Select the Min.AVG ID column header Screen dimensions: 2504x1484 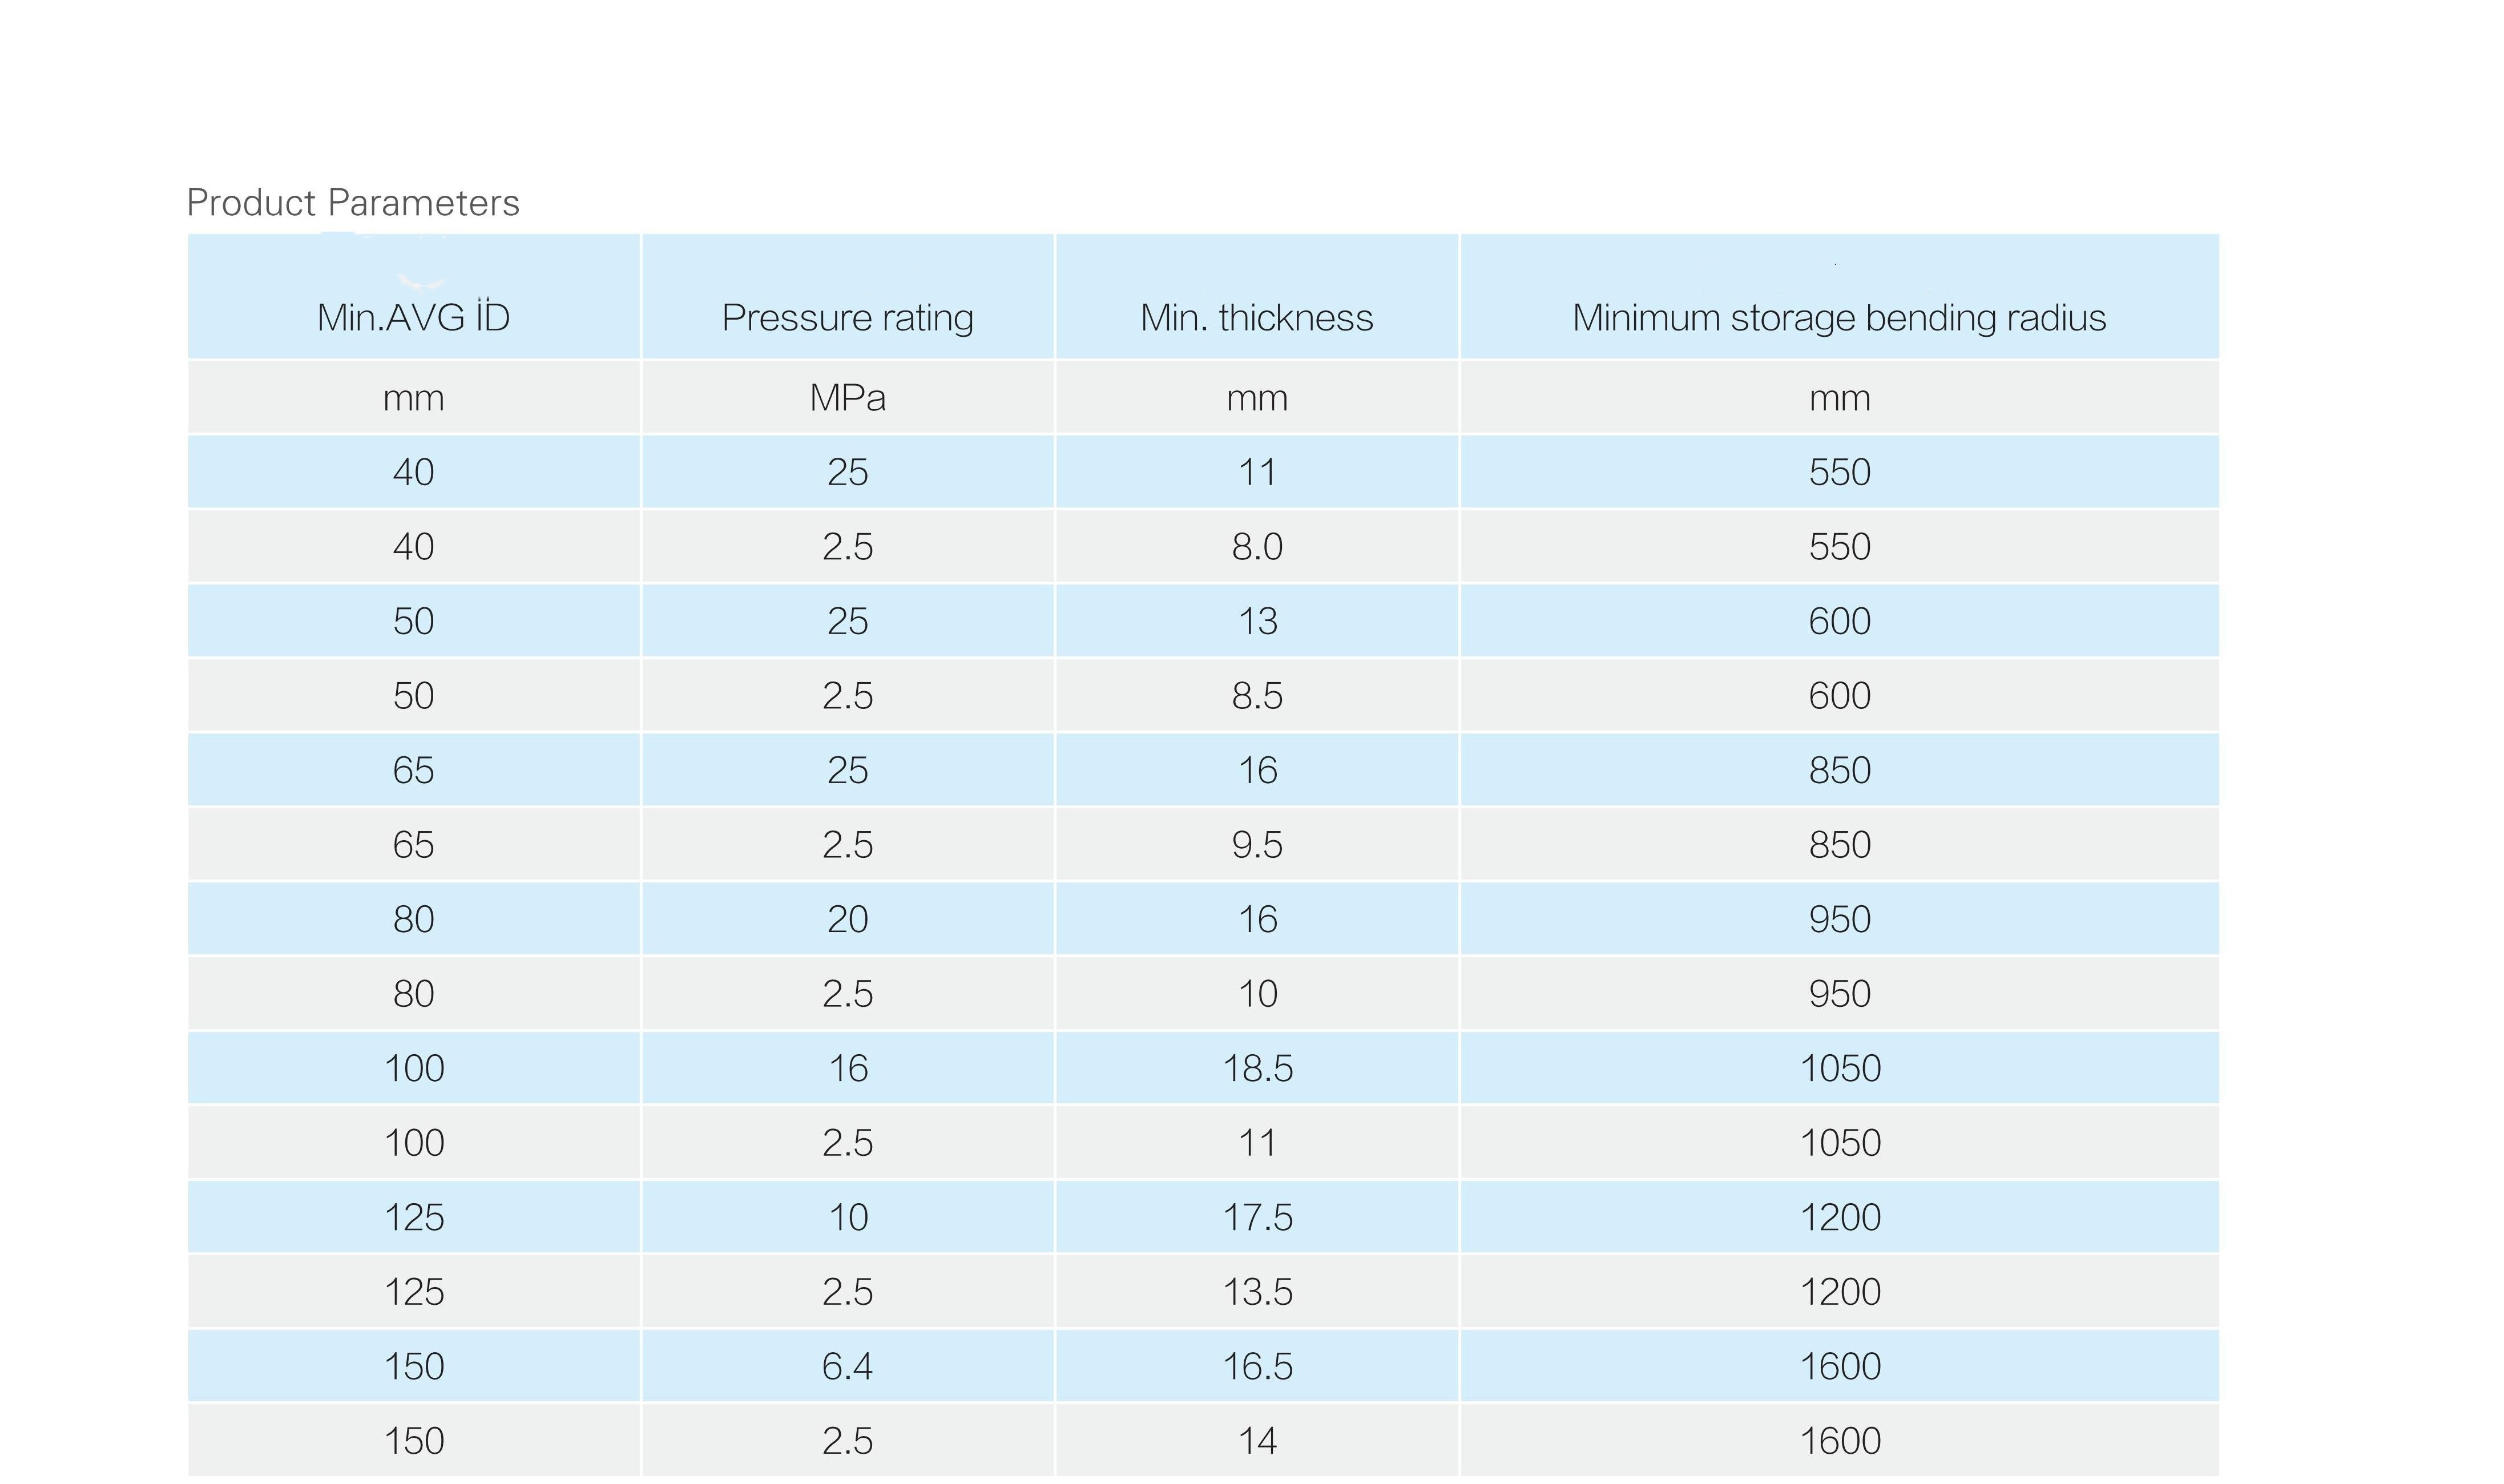point(414,297)
